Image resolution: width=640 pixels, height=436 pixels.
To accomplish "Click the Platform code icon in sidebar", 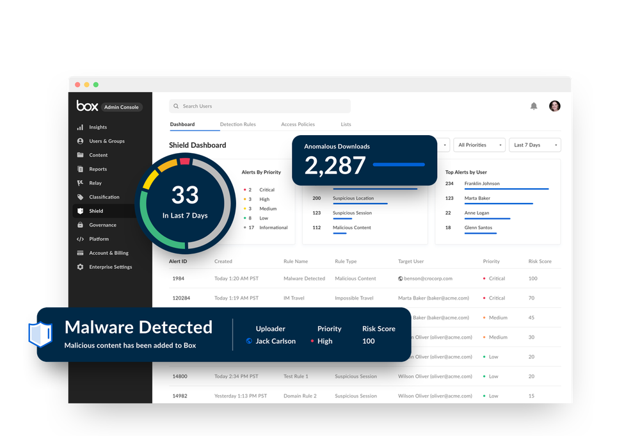I will 79,239.
